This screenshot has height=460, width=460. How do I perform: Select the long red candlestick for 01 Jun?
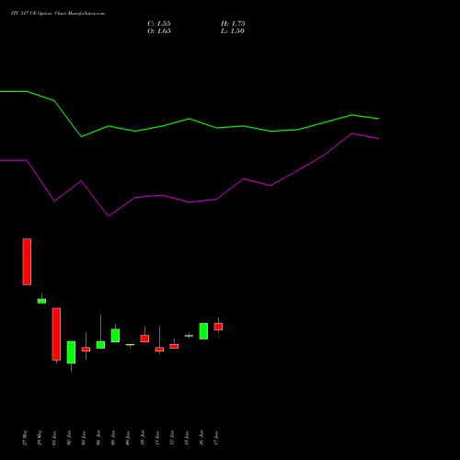(x=56, y=334)
